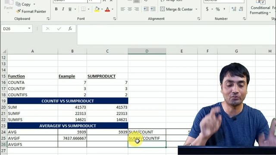The image size is (276, 155).
Task: Select all cells corner triangle
Action: pyautogui.click(x=4, y=51)
